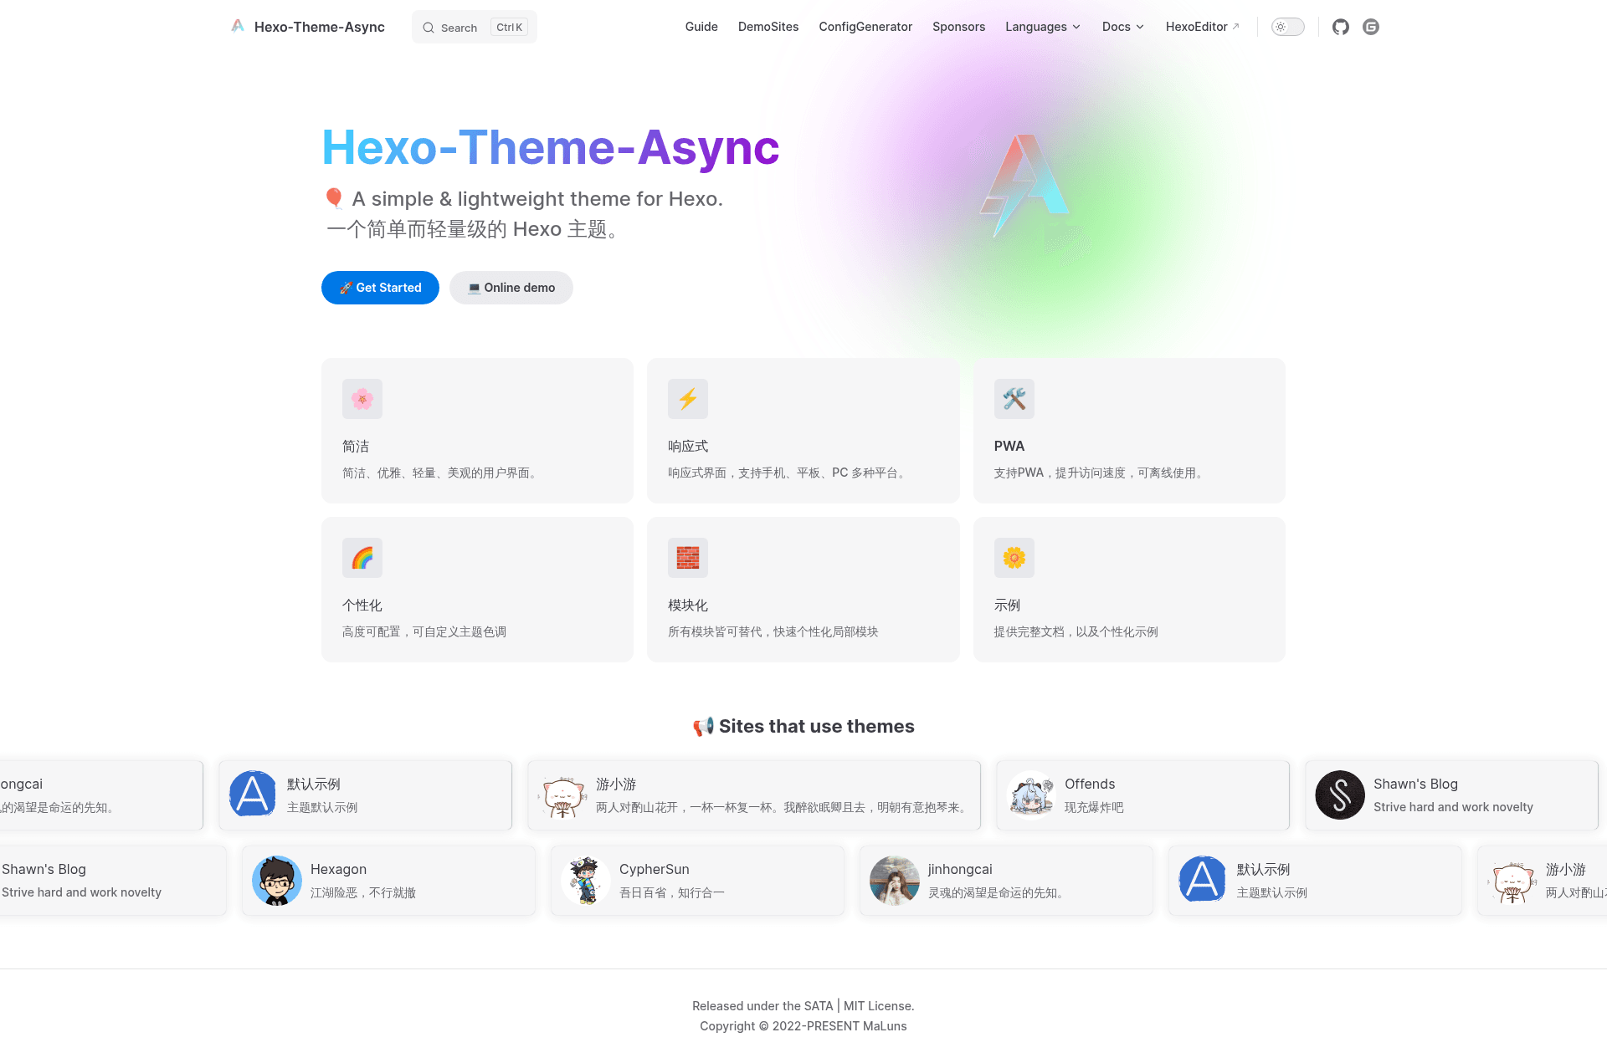Open the CypherSun site card
The image size is (1607, 1063).
(697, 881)
